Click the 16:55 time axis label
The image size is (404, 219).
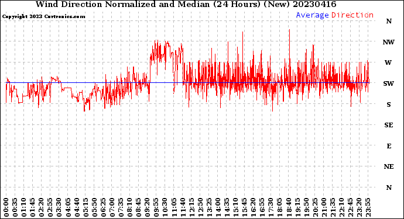262,208
